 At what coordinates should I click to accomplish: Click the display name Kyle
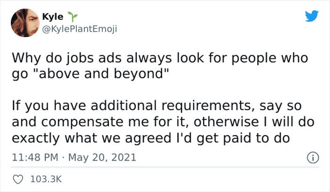53,16
